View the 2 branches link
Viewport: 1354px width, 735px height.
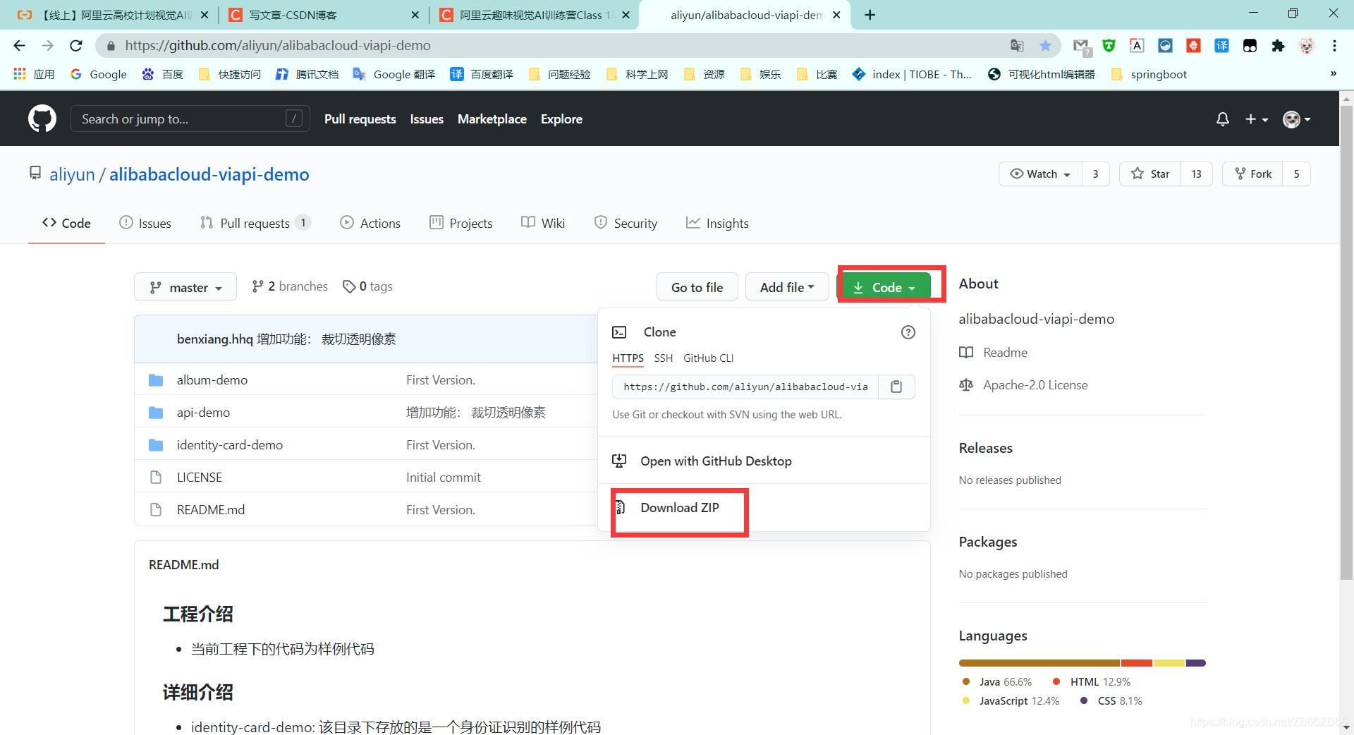coord(290,286)
